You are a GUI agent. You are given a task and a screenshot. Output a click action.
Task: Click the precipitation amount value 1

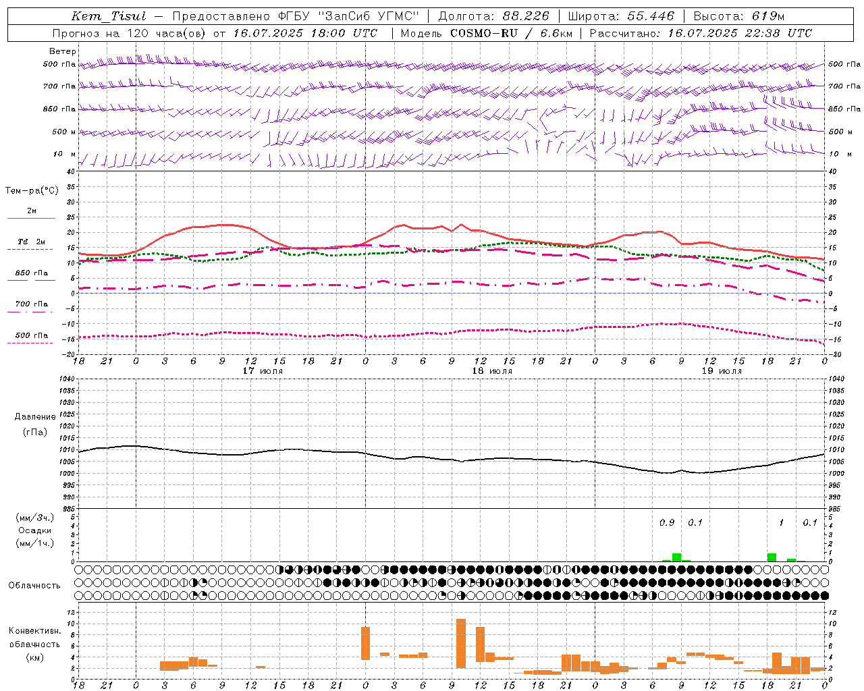(x=782, y=523)
